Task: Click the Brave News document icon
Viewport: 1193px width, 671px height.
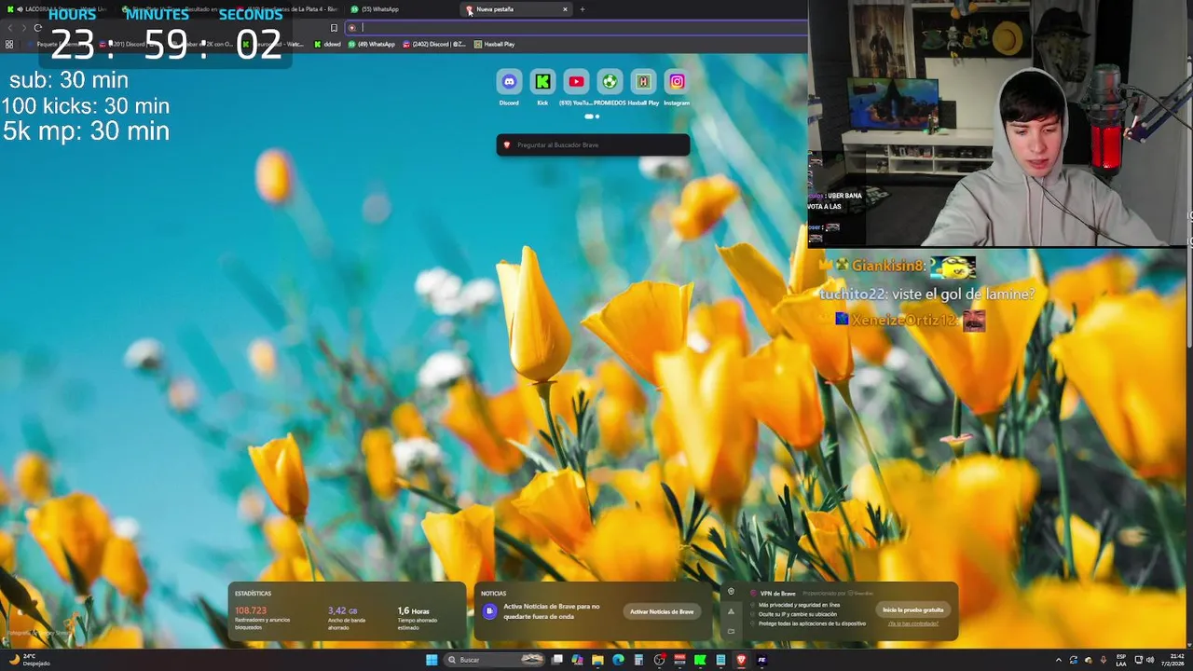Action: coord(490,611)
